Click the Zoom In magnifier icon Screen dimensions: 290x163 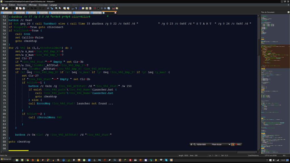point(56,8)
